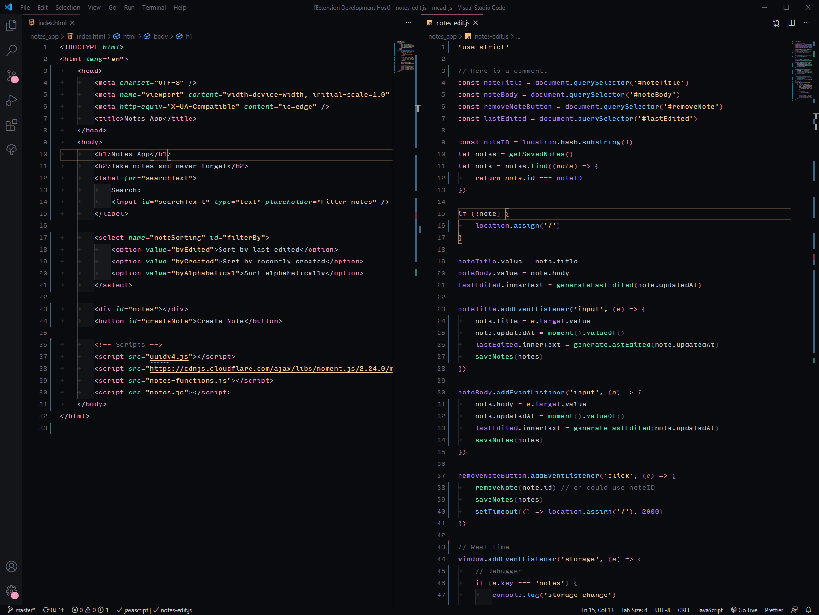Click Prettier in the status bar

[774, 610]
